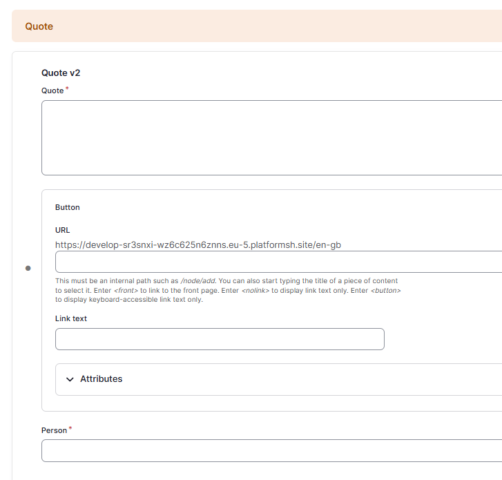Click the required Quote field label
Screen dimensions: 502x480
52,90
